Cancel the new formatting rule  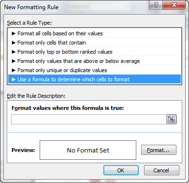coord(161,170)
